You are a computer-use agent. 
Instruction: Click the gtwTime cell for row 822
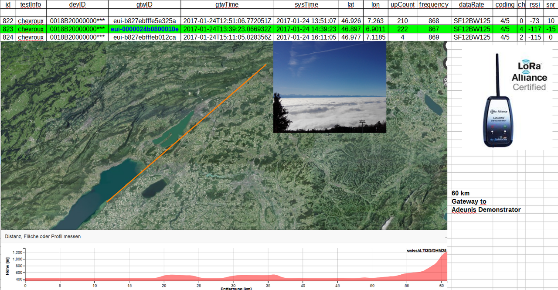[x=227, y=21]
